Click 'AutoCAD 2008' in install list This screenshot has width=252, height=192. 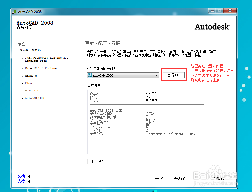(35, 98)
